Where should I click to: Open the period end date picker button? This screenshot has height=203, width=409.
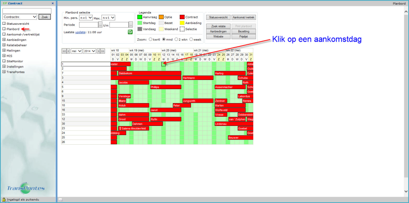point(131,25)
